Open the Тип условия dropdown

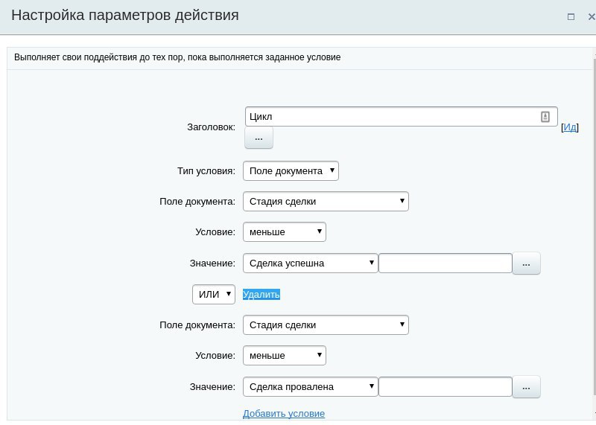(291, 171)
